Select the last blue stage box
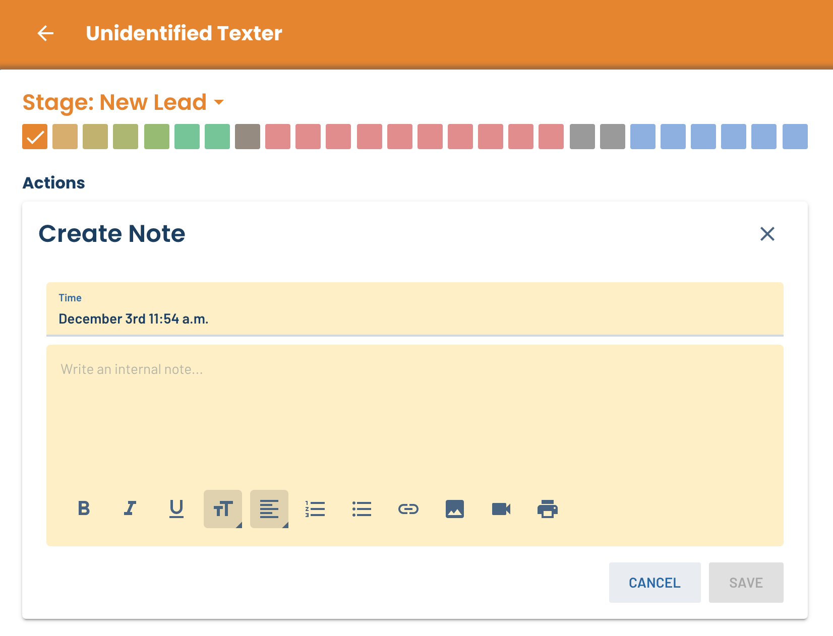This screenshot has width=833, height=636. point(795,137)
